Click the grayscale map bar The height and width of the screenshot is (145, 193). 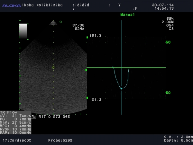tap(23, 31)
